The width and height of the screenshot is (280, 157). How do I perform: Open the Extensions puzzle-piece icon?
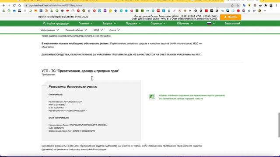coord(266,6)
